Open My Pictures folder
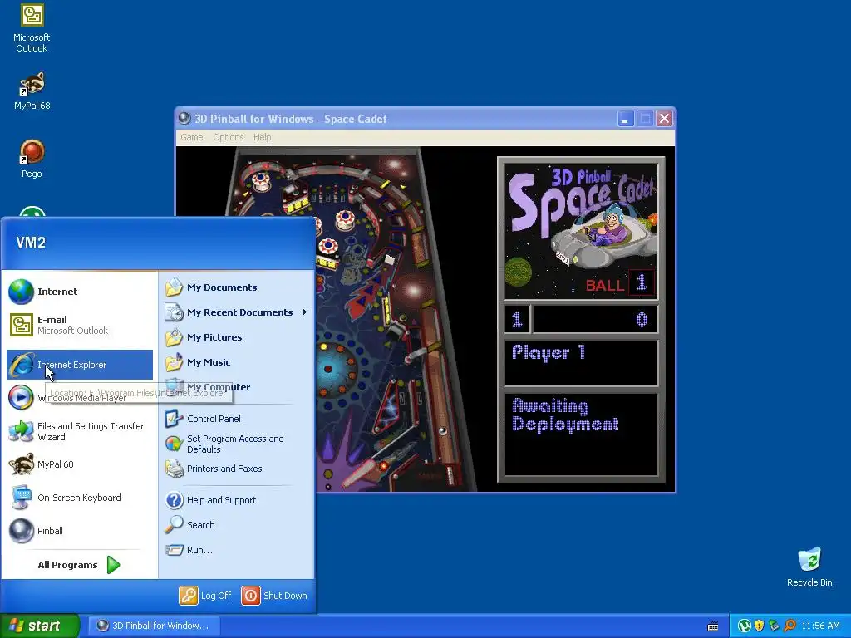Viewport: 851px width, 638px height. [x=236, y=337]
